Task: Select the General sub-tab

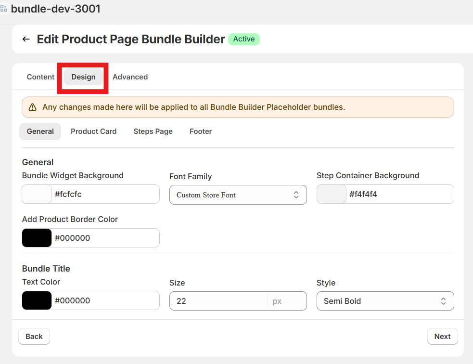Action: coord(40,131)
